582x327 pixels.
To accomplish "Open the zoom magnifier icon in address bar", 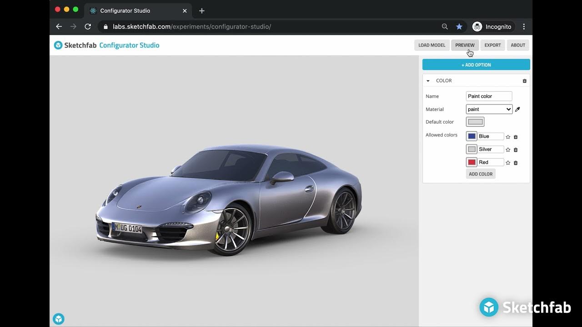I will (x=445, y=26).
